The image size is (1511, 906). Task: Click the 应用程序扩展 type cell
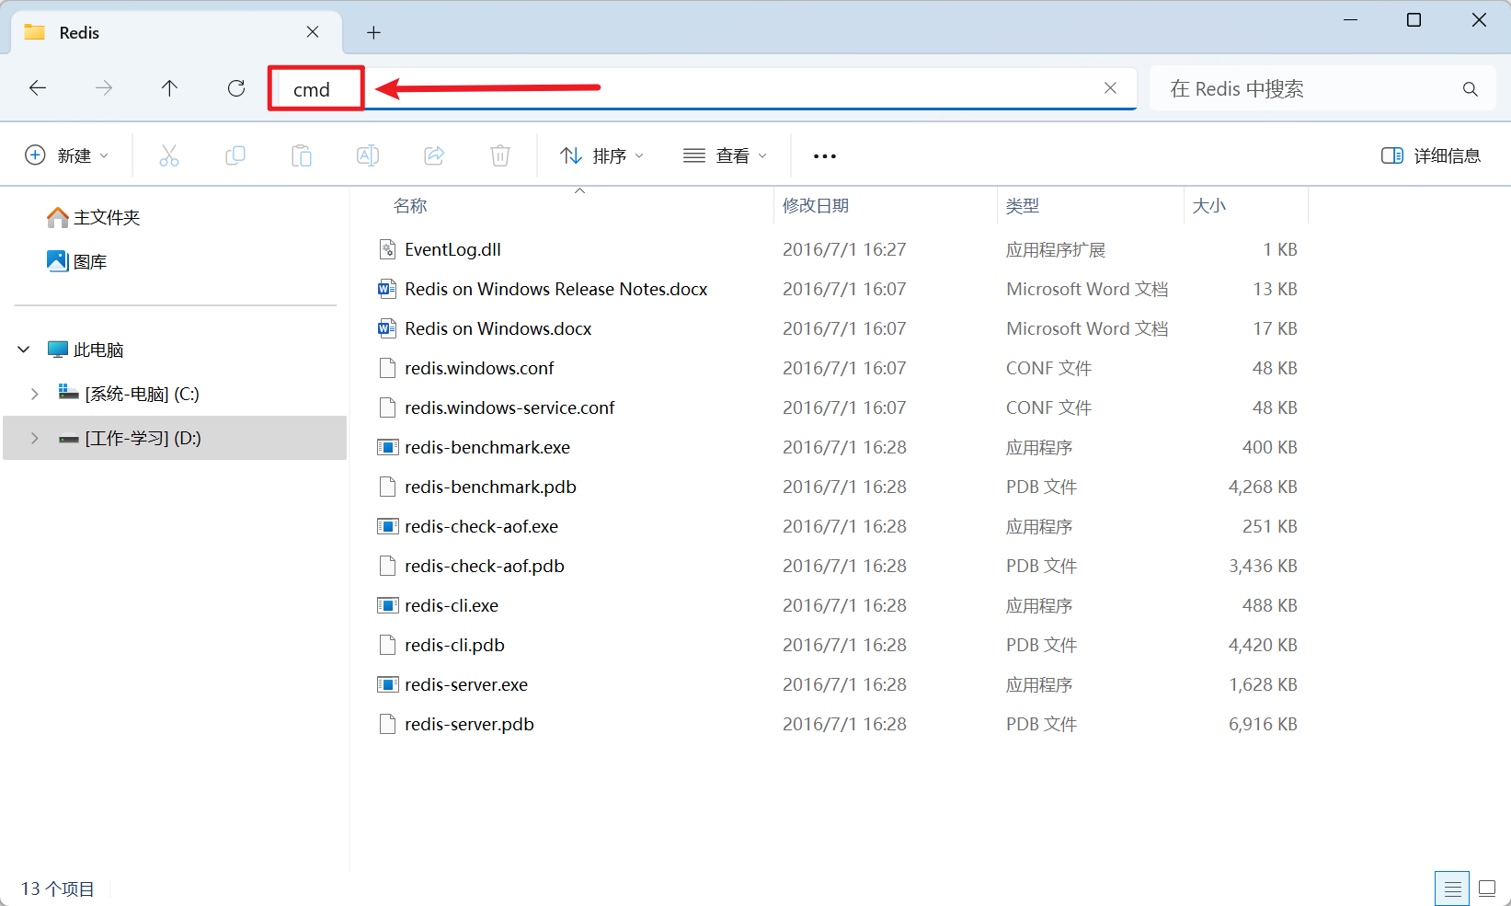(1056, 249)
